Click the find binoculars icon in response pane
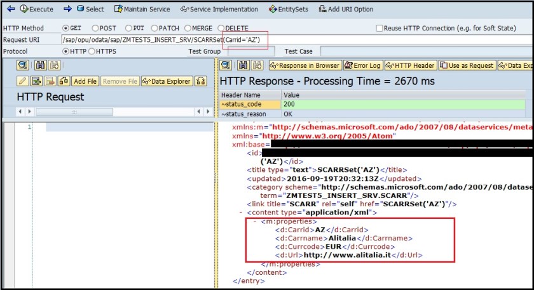Image resolution: width=534 pixels, height=290 pixels. click(243, 65)
